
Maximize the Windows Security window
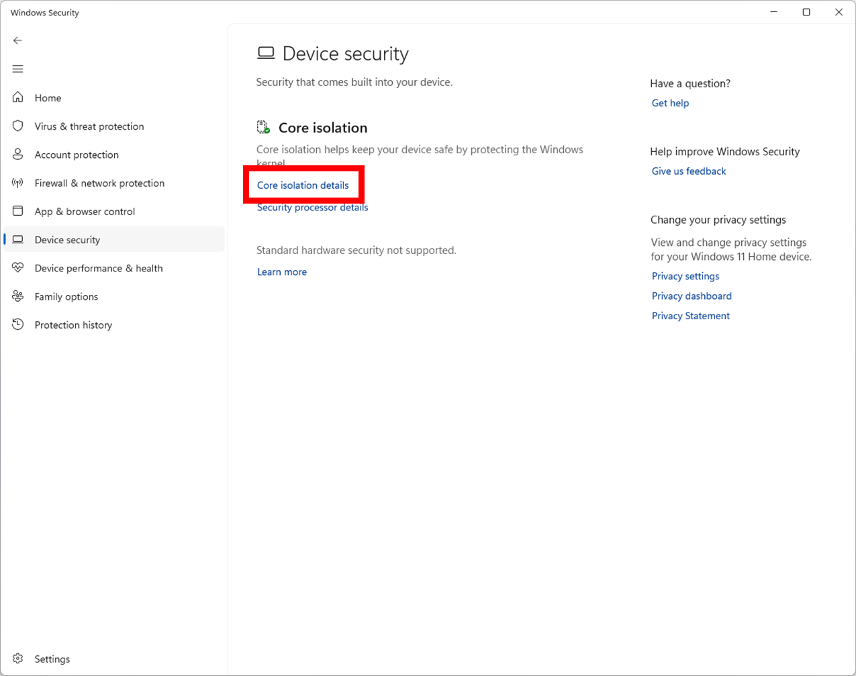(x=806, y=12)
